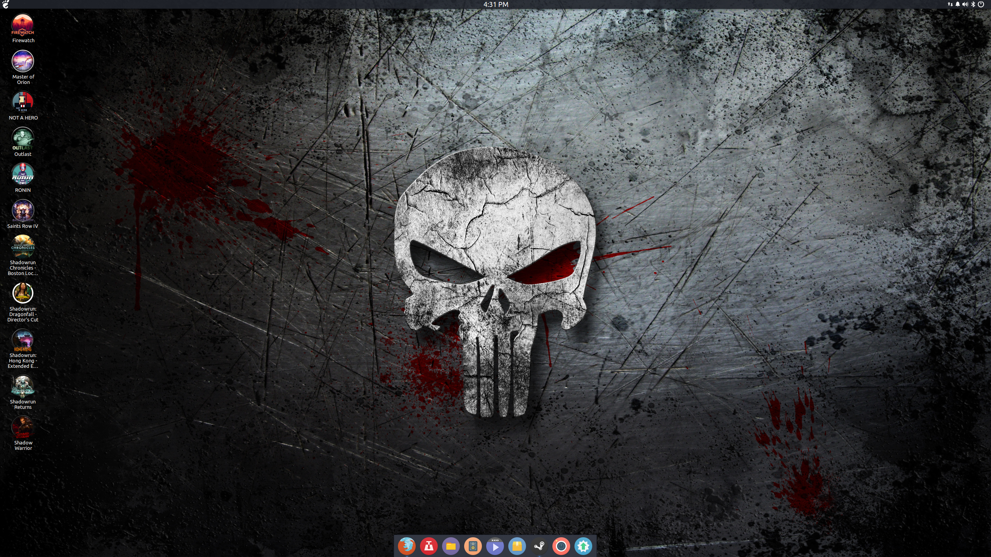Screen dimensions: 991x557
Task: Click the NOT A HERO game icon
Action: (23, 106)
